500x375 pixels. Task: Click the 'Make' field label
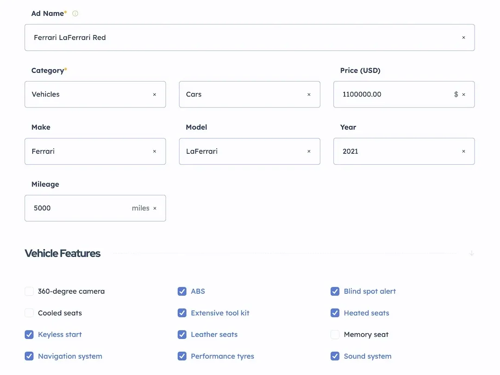click(x=41, y=127)
